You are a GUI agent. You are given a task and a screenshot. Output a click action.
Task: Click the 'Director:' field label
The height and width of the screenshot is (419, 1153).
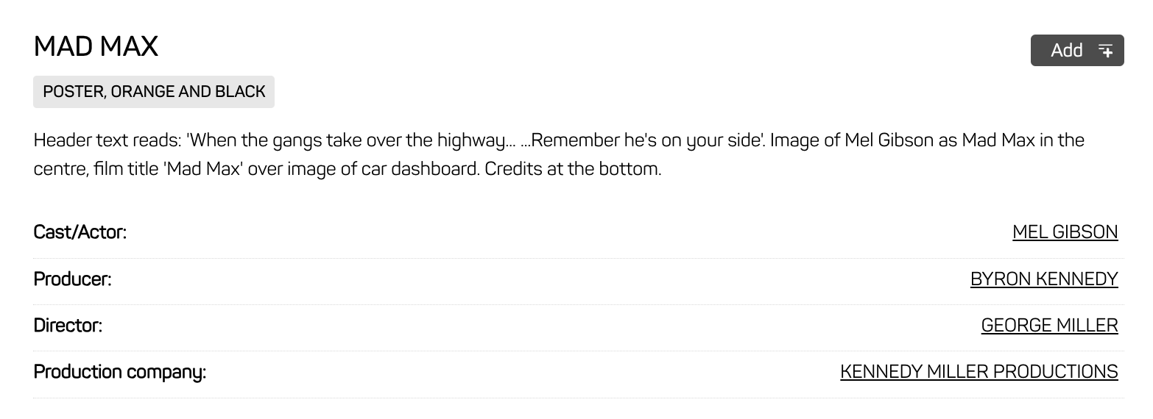tap(68, 326)
